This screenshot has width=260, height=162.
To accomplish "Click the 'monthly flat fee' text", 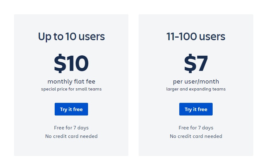I will [71, 81].
